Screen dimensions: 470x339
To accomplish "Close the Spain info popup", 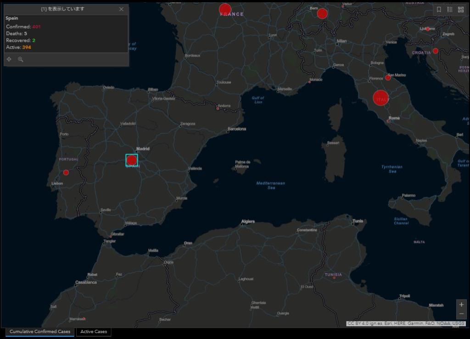I will tap(121, 9).
